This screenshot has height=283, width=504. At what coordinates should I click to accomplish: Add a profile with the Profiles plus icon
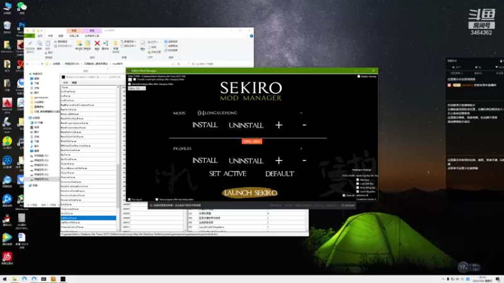(x=278, y=160)
